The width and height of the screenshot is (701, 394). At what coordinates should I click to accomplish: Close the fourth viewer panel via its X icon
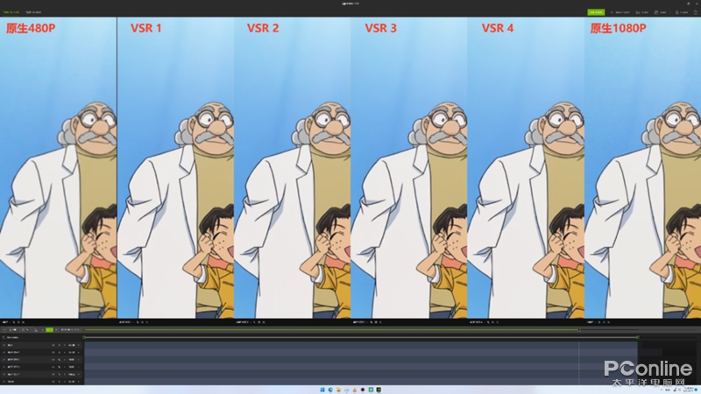tap(380, 322)
